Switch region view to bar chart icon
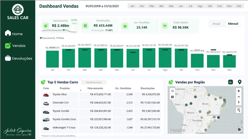Screen dimensions: 248x139 click(x=231, y=82)
